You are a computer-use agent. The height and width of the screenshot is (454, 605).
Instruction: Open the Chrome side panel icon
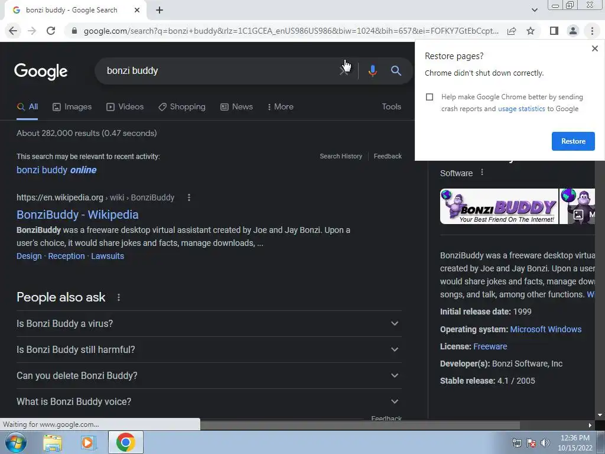(x=554, y=31)
